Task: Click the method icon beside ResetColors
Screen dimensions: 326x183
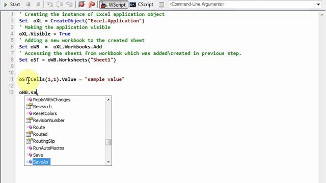Action: pos(30,113)
